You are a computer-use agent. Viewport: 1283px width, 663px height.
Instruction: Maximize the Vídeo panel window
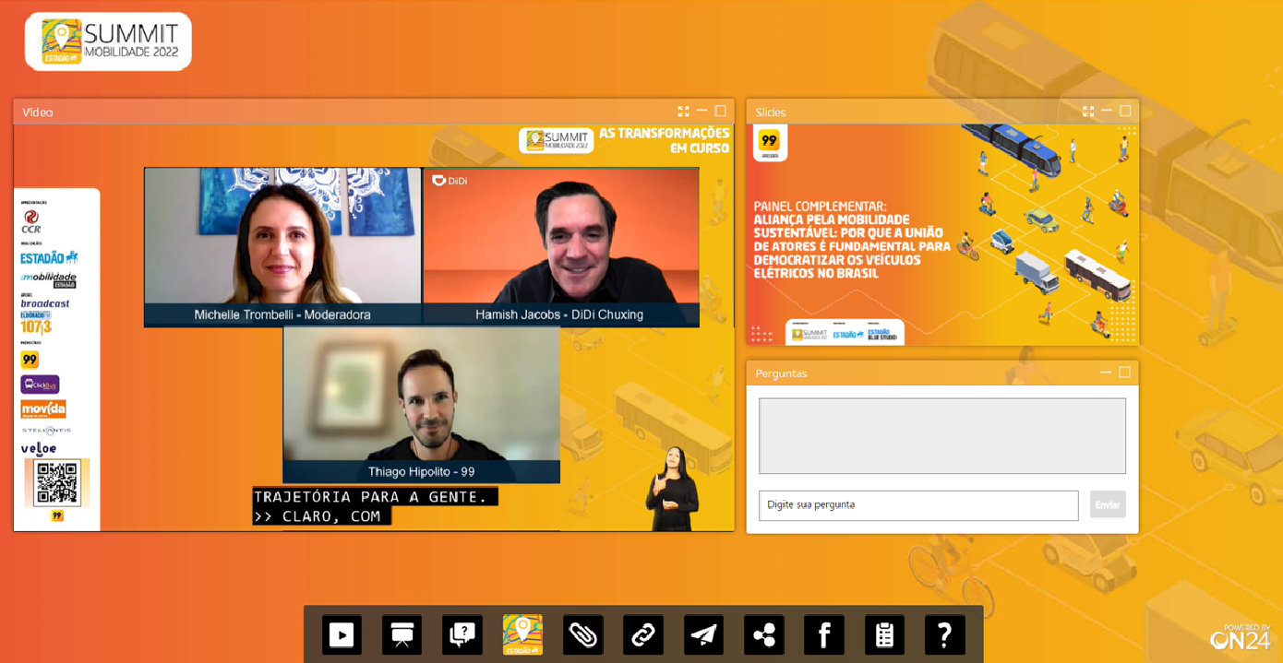[721, 112]
